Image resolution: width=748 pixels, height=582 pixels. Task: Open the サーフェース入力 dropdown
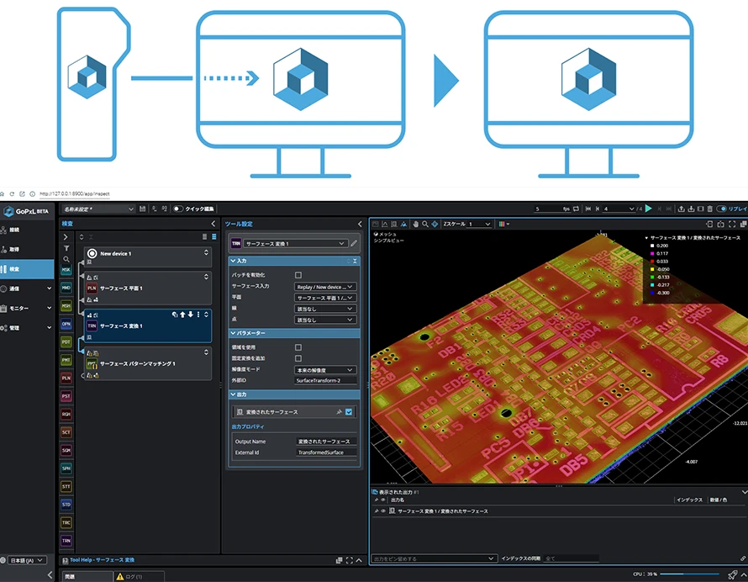click(325, 287)
